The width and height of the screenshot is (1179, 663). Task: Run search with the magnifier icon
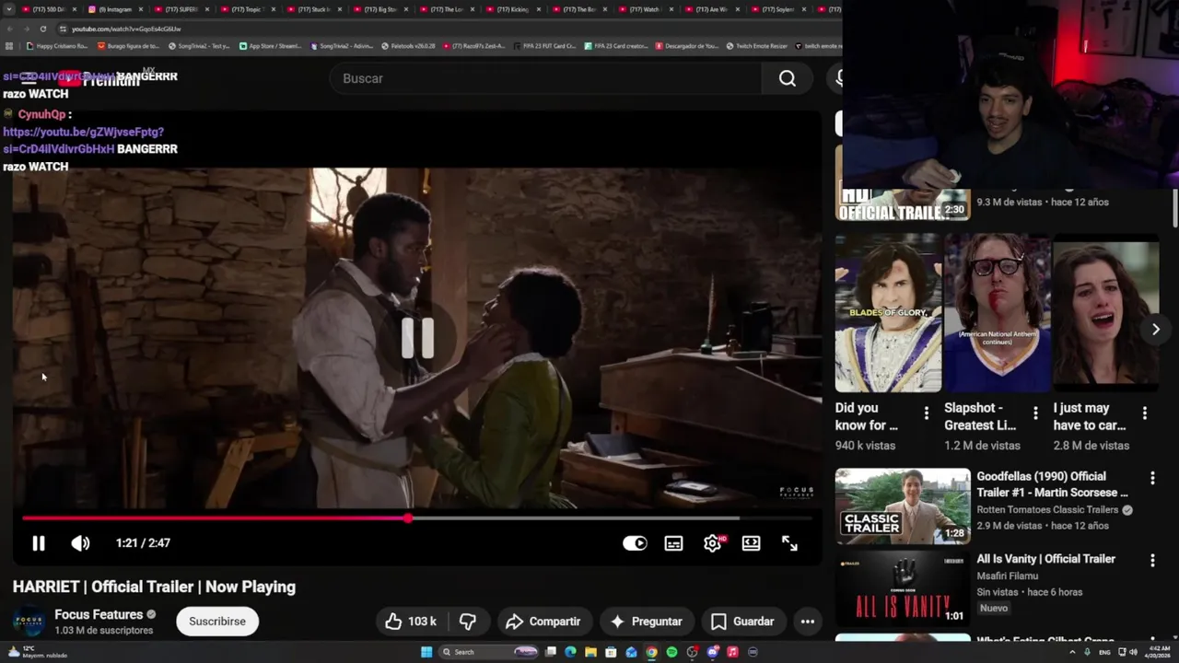[788, 78]
